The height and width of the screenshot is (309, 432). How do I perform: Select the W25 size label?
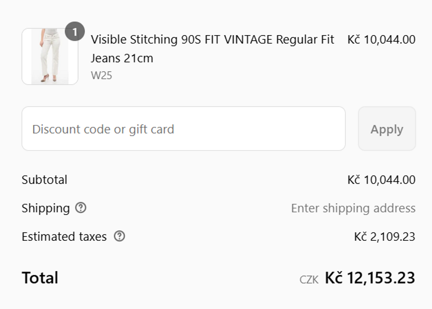click(x=101, y=75)
